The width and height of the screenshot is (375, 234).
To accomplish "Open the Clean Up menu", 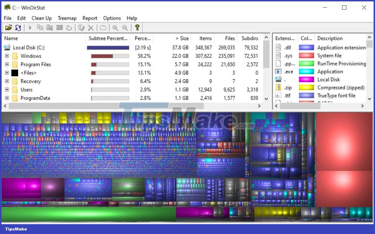I will (42, 18).
